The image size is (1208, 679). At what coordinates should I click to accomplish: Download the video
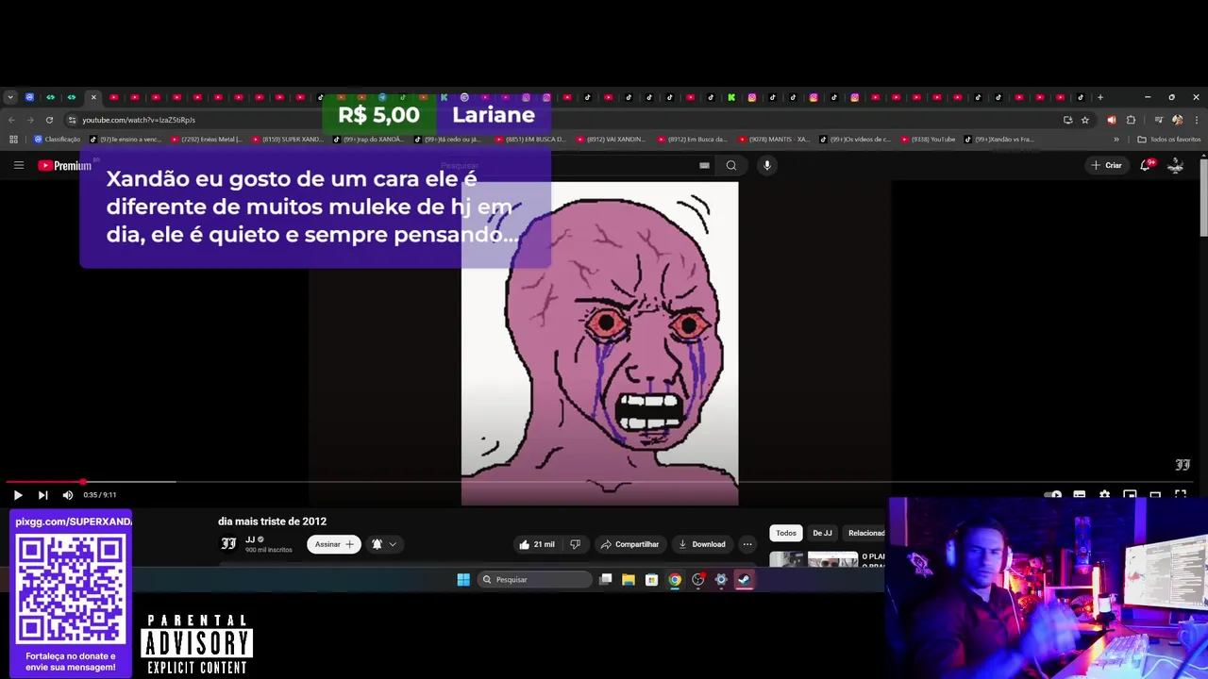pyautogui.click(x=702, y=544)
